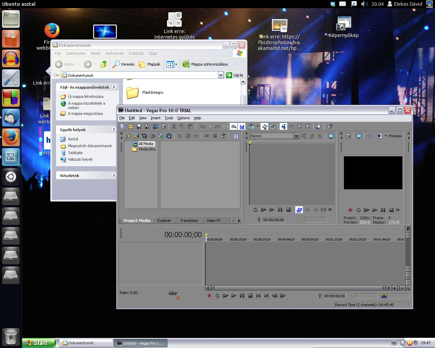435x348 pixels.
Task: Open the Insert menu in Vegas Pro
Action: [x=156, y=118]
